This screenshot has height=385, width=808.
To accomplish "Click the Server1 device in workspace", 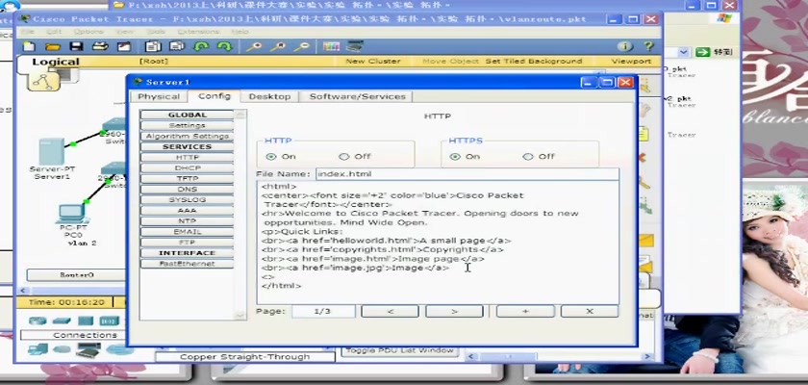I will (x=51, y=152).
